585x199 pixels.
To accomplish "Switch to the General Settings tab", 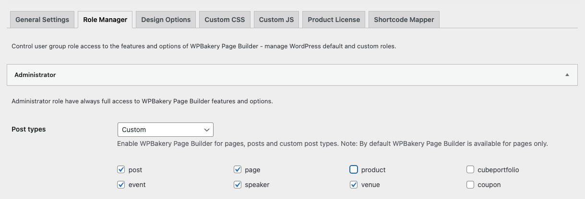I will (42, 20).
